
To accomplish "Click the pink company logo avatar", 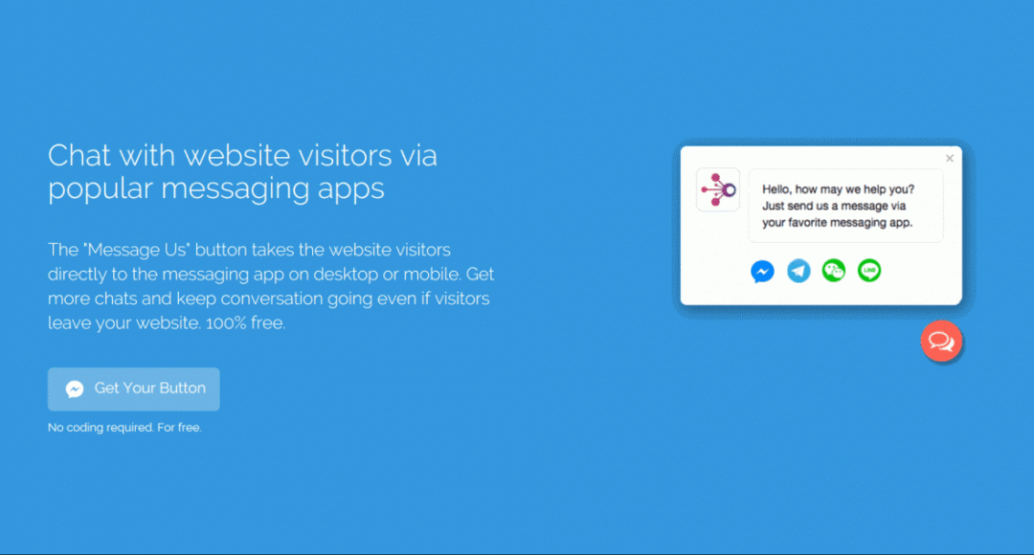I will pyautogui.click(x=718, y=189).
